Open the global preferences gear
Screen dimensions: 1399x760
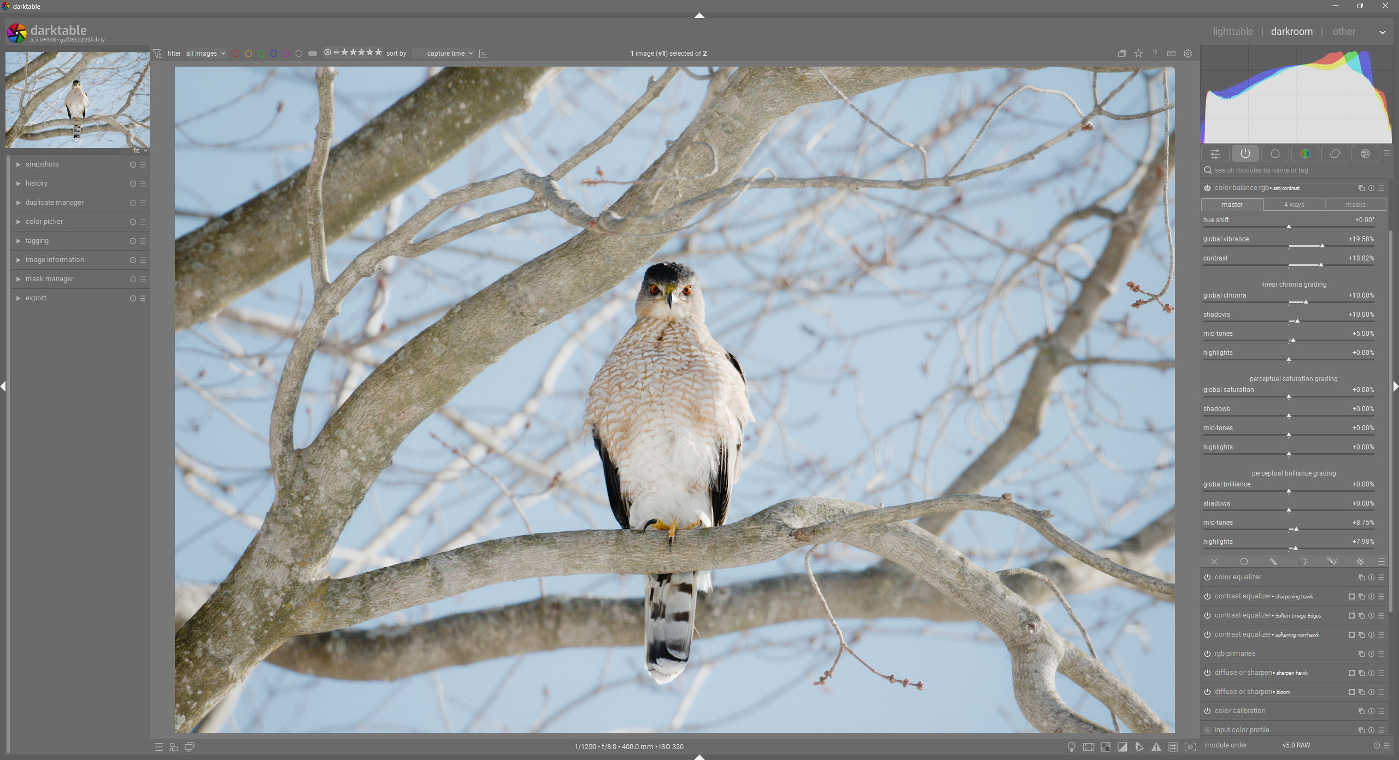coord(1188,54)
